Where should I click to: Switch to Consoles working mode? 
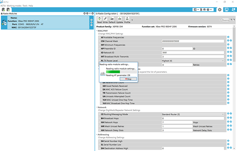[227, 10]
